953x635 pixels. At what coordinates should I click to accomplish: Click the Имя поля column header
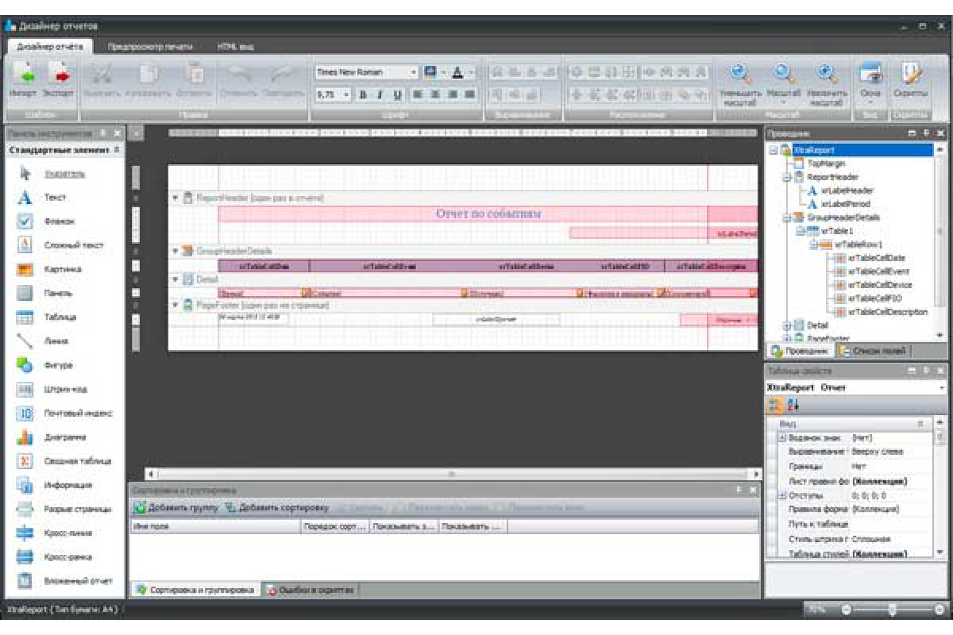click(215, 526)
